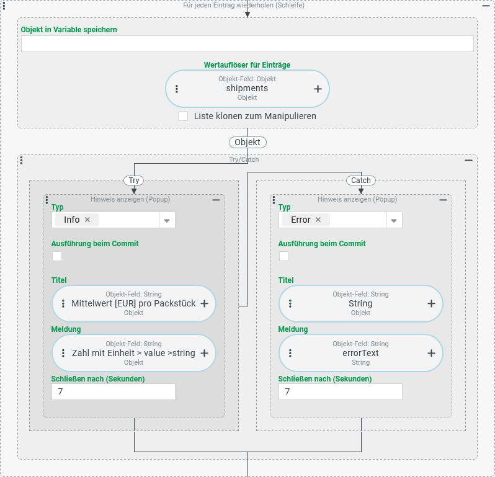The width and height of the screenshot is (495, 477).
Task: Click Schließen nach field in Try popup
Action: pos(113,391)
